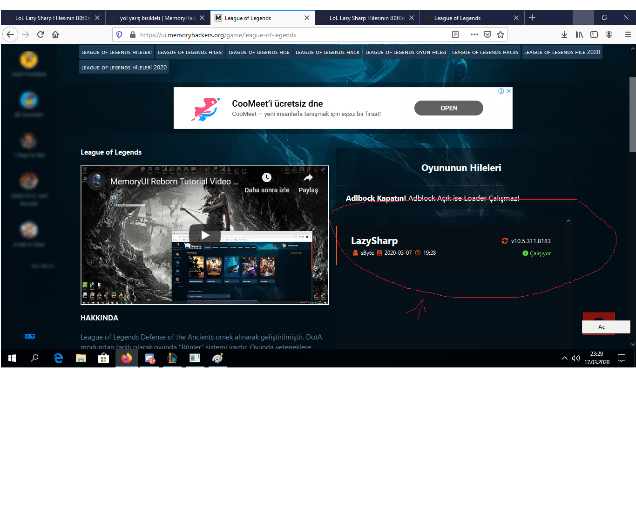Click the language translate badge in sidebar
The image size is (636, 516).
pyautogui.click(x=30, y=336)
